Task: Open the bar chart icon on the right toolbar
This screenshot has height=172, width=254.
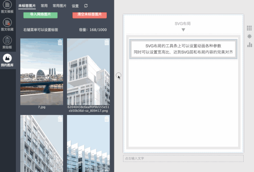Action: (x=250, y=45)
